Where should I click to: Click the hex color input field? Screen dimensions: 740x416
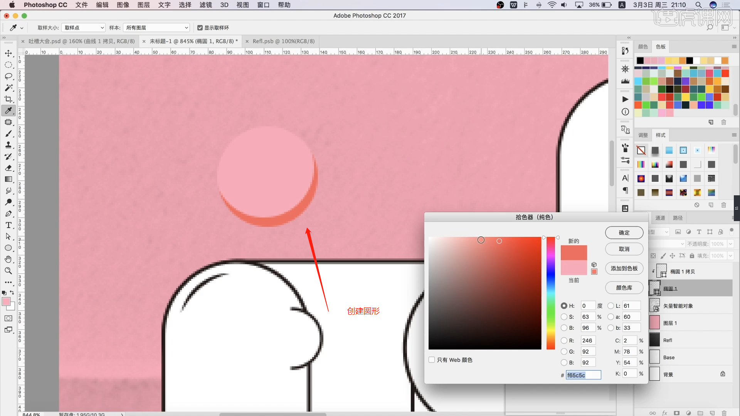(583, 375)
